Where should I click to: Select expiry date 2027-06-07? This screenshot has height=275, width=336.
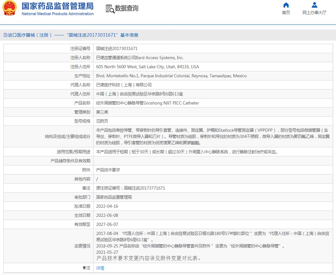pos(107,224)
